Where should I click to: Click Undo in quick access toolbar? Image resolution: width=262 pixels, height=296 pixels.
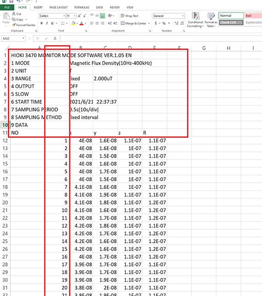tap(18, 1)
